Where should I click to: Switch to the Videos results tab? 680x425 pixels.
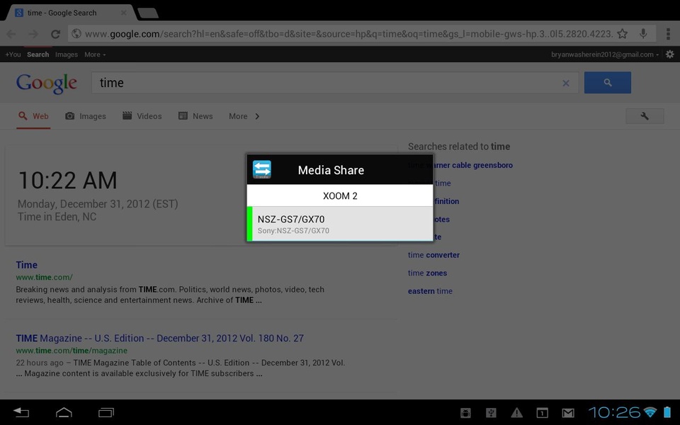[142, 116]
